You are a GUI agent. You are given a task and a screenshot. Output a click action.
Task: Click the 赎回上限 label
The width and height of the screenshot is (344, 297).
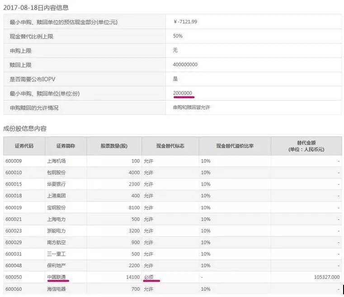pos(21,65)
